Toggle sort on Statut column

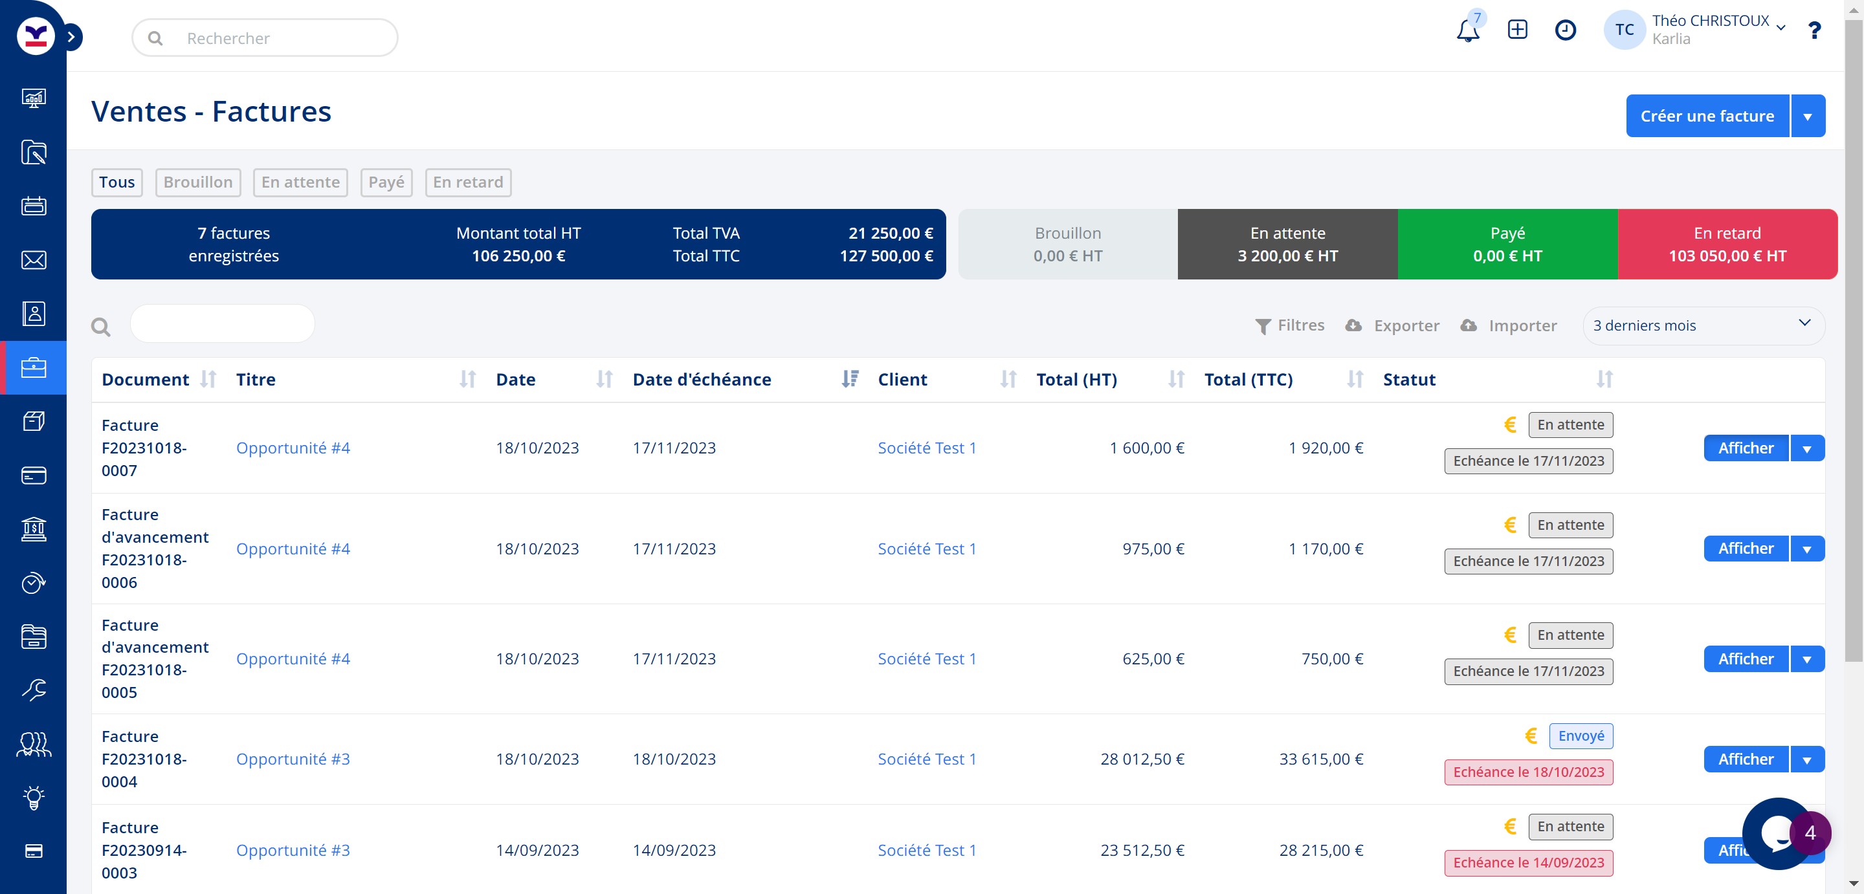click(1604, 380)
